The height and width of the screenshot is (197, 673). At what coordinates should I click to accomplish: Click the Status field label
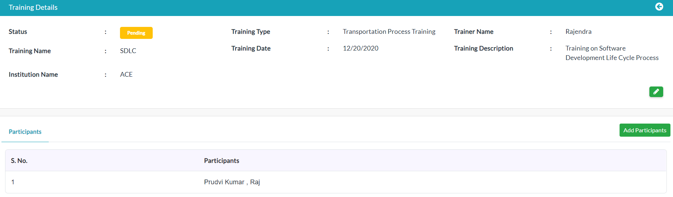pyautogui.click(x=18, y=32)
